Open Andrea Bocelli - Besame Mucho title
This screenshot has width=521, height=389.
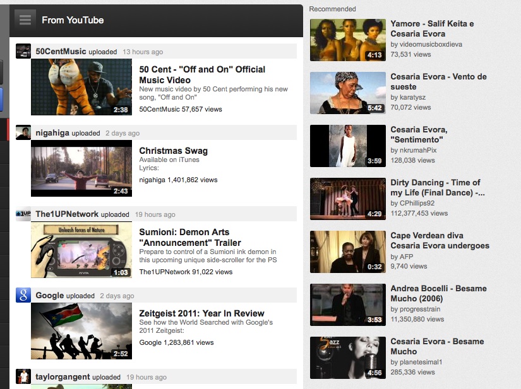pyautogui.click(x=438, y=293)
